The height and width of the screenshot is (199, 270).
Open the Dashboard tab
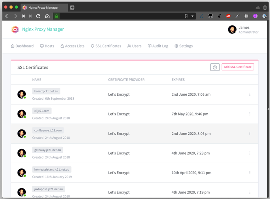point(22,46)
